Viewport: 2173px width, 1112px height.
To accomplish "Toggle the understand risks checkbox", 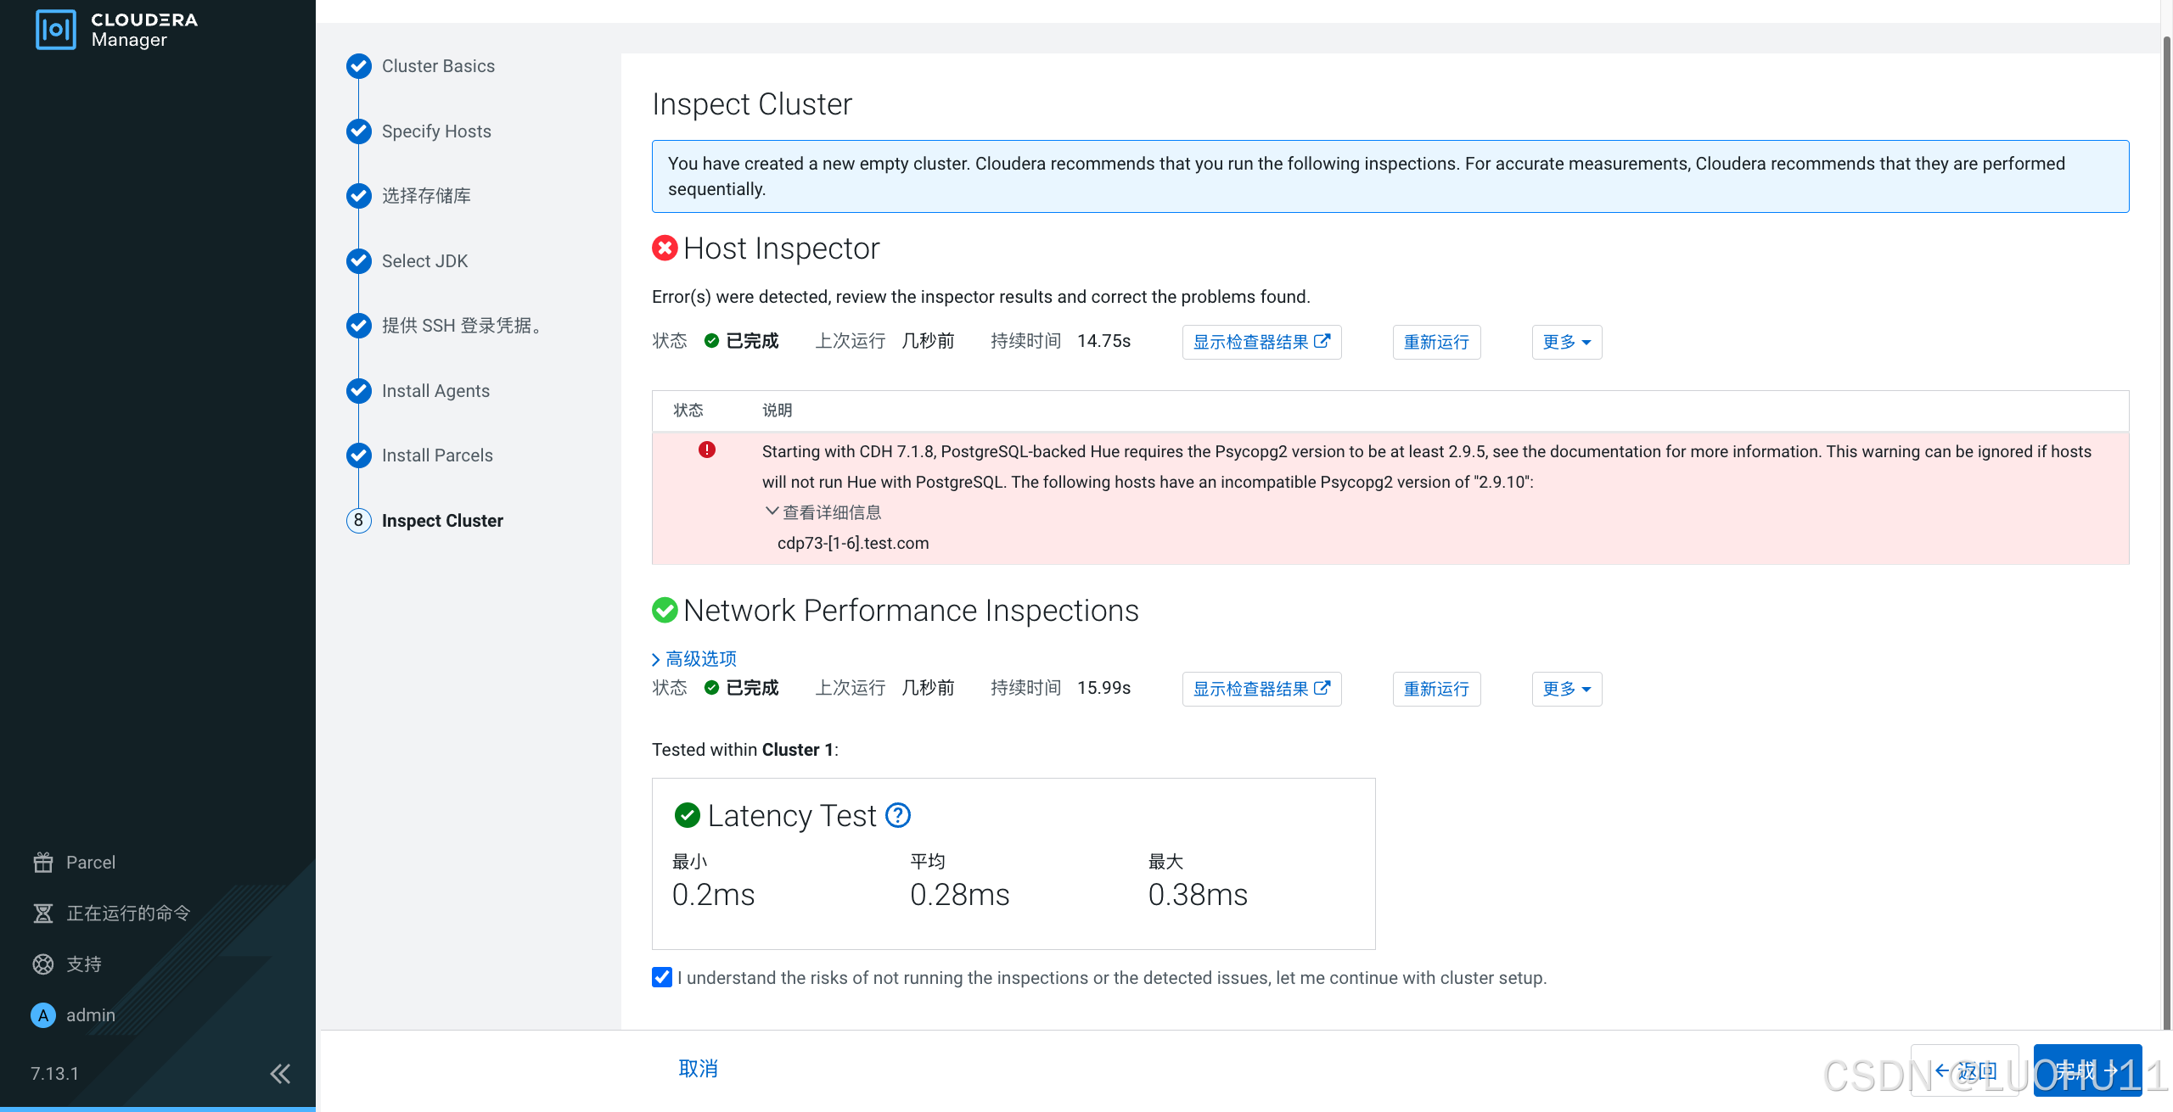I will click(662, 977).
